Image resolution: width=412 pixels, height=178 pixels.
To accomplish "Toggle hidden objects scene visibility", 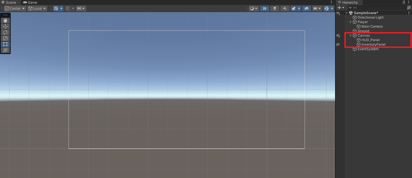I will coord(307,8).
